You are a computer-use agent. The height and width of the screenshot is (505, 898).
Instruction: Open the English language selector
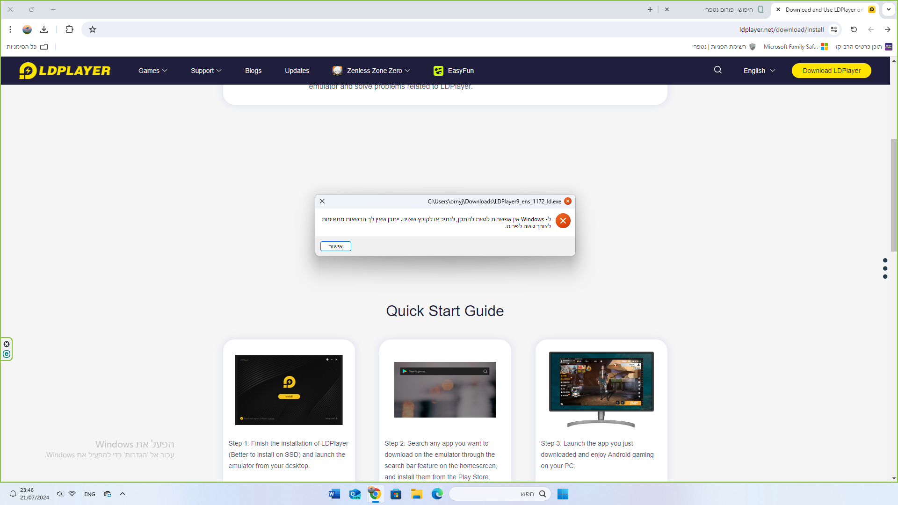(759, 71)
